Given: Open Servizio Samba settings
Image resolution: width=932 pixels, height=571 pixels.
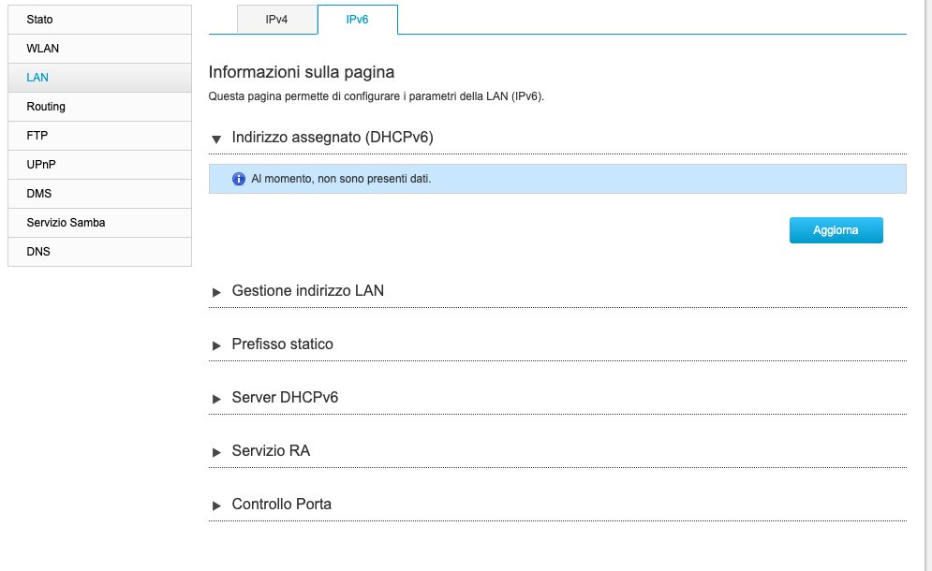Looking at the screenshot, I should click(x=99, y=223).
